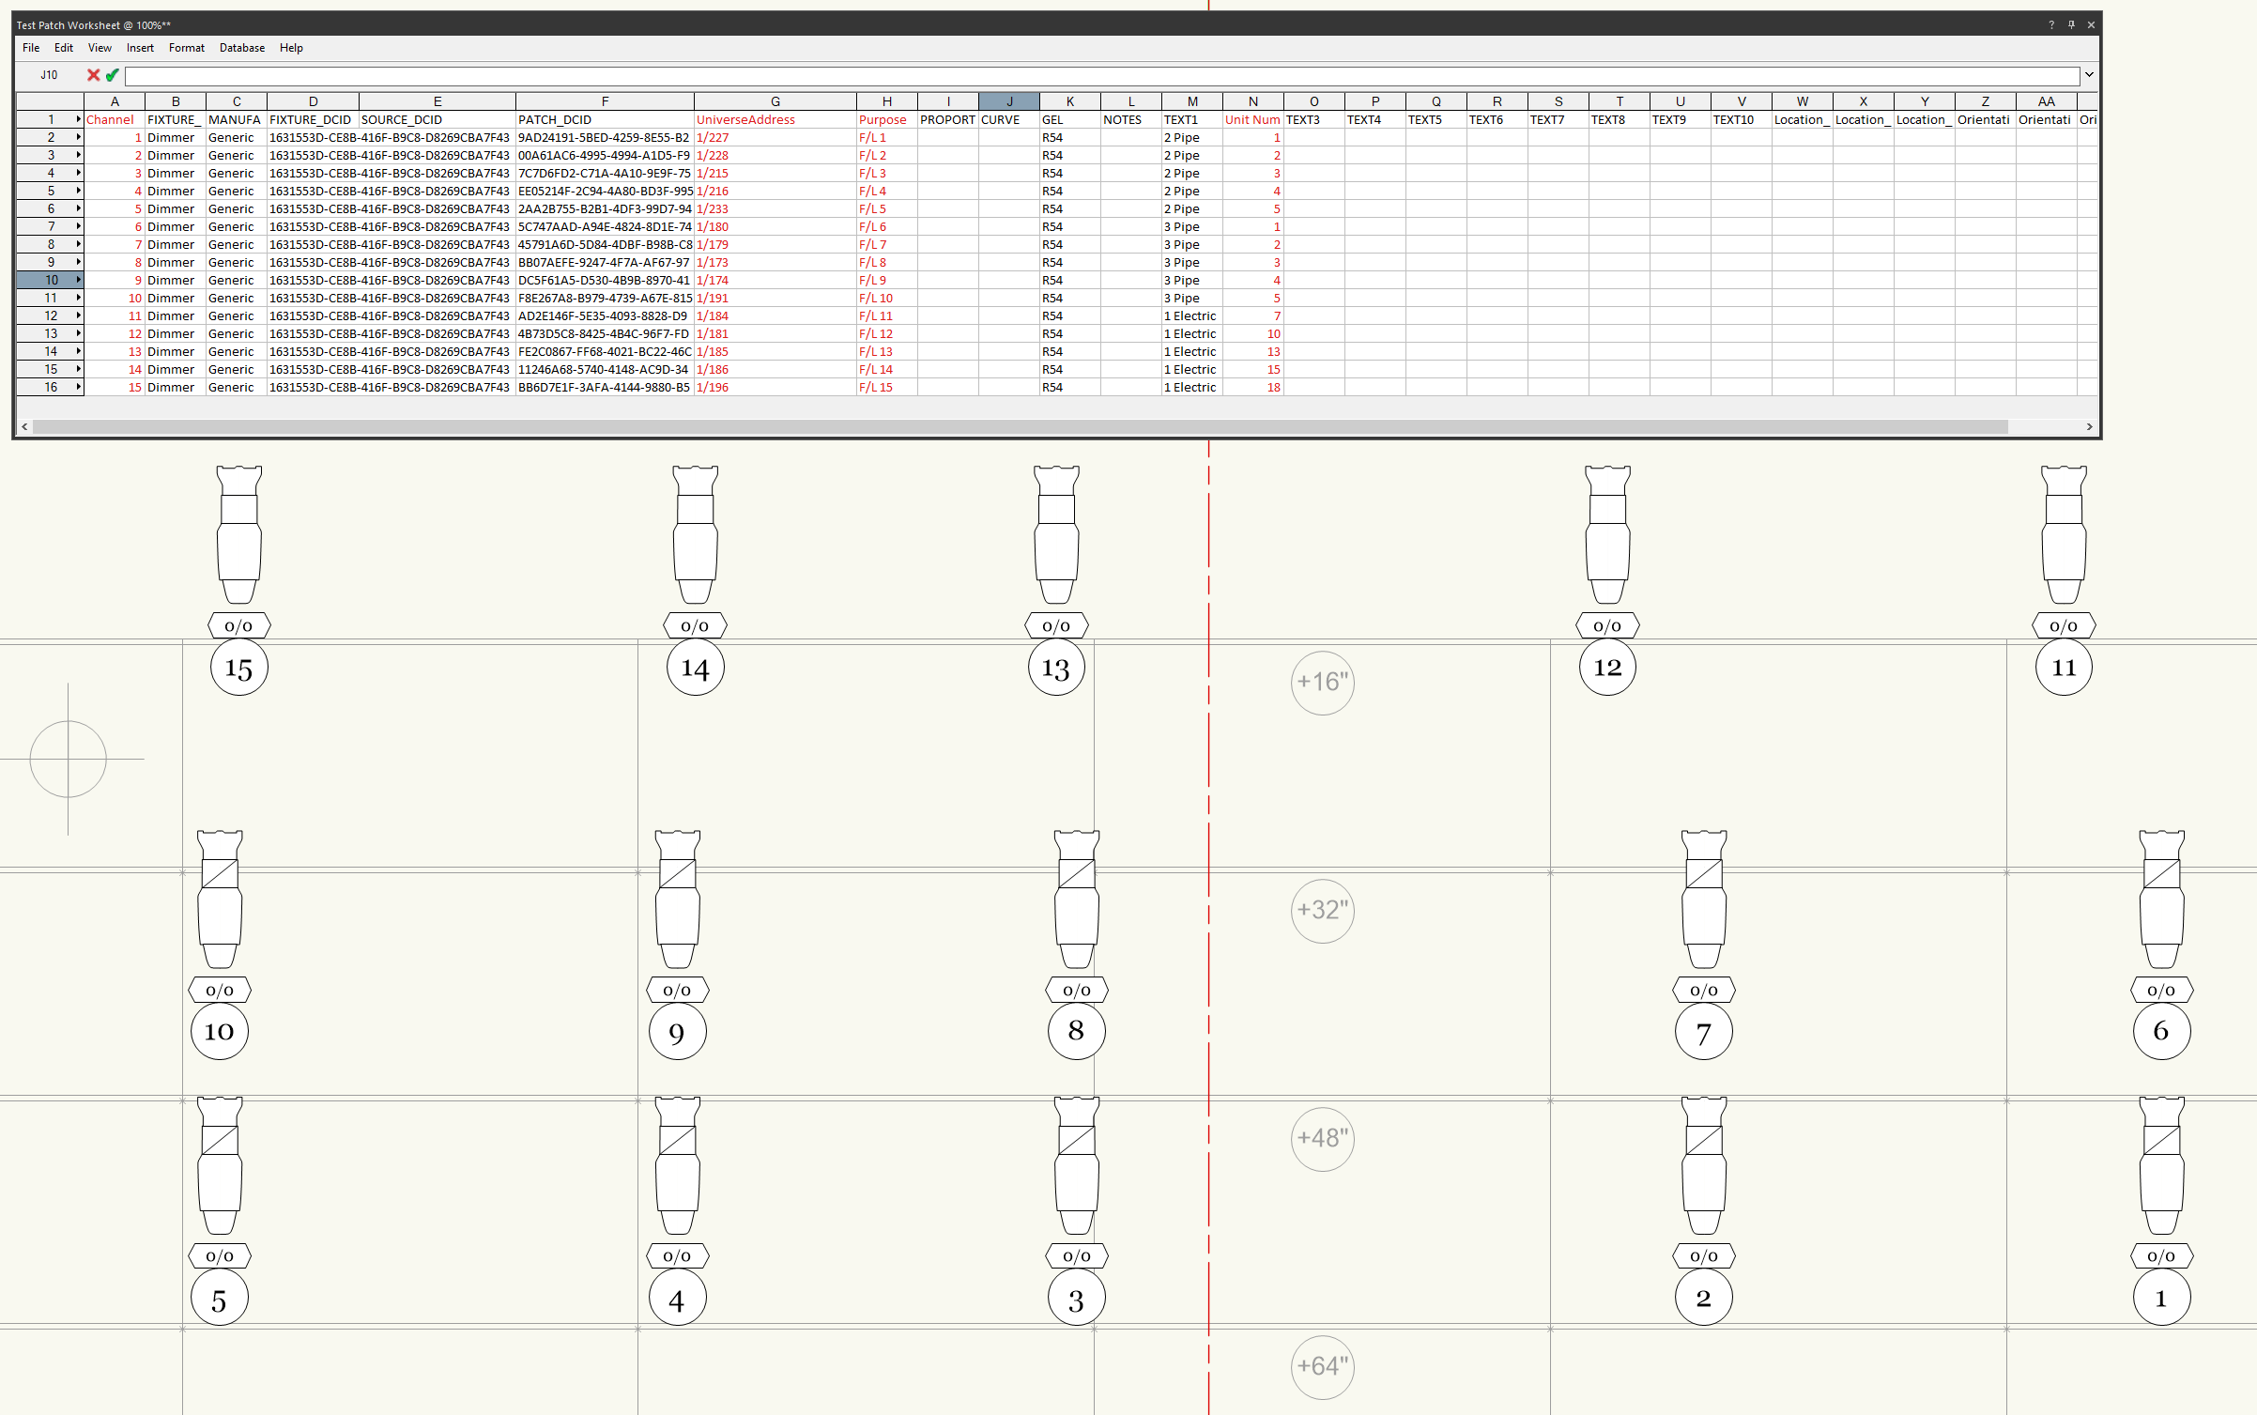This screenshot has height=1415, width=2257.
Task: Accept cell entry with the green checkmark icon
Action: pos(113,75)
